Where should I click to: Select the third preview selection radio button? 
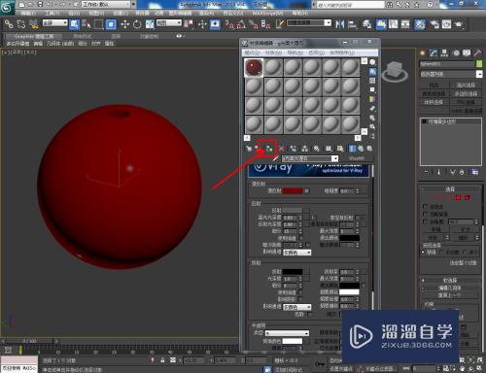click(x=466, y=252)
